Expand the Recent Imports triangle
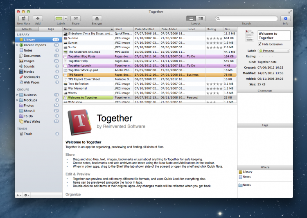 [x=17, y=45]
